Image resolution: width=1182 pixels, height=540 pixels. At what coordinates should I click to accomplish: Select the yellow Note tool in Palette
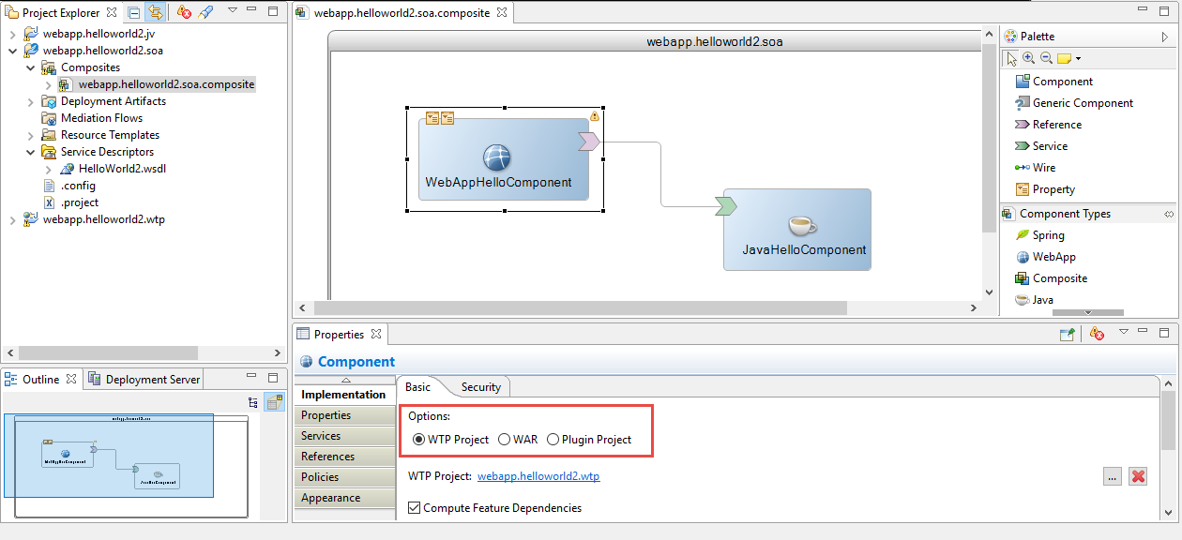tap(1064, 58)
